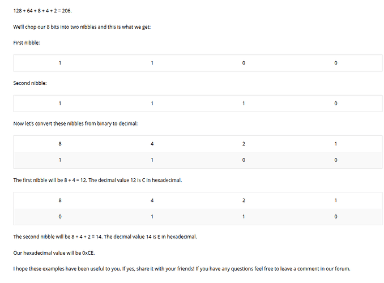Click the '0' under '2' in first conversion table
The width and height of the screenshot is (384, 283).
(244, 160)
